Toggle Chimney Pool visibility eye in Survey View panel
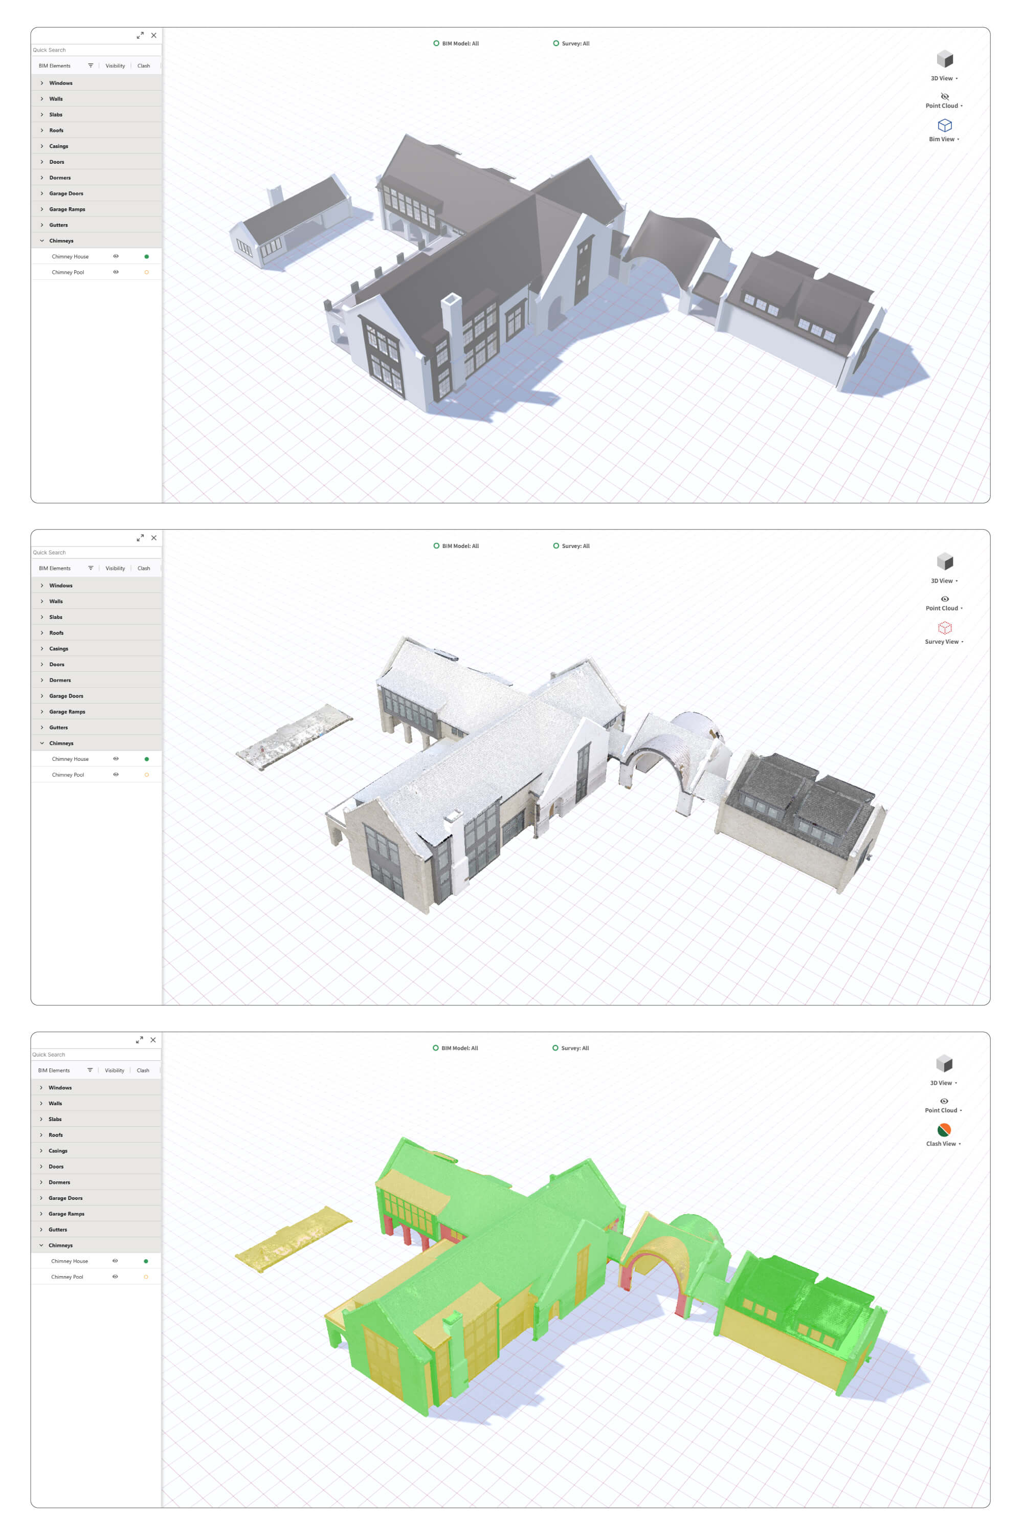 click(116, 774)
